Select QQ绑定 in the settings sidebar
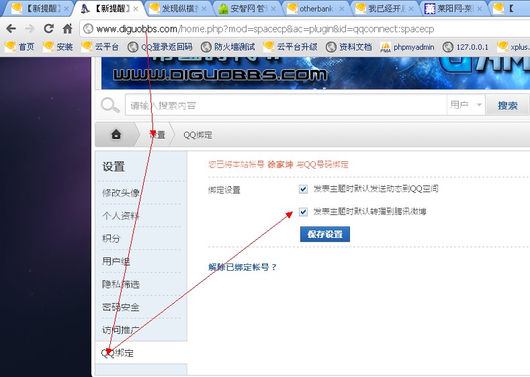The height and width of the screenshot is (377, 530). (x=118, y=353)
